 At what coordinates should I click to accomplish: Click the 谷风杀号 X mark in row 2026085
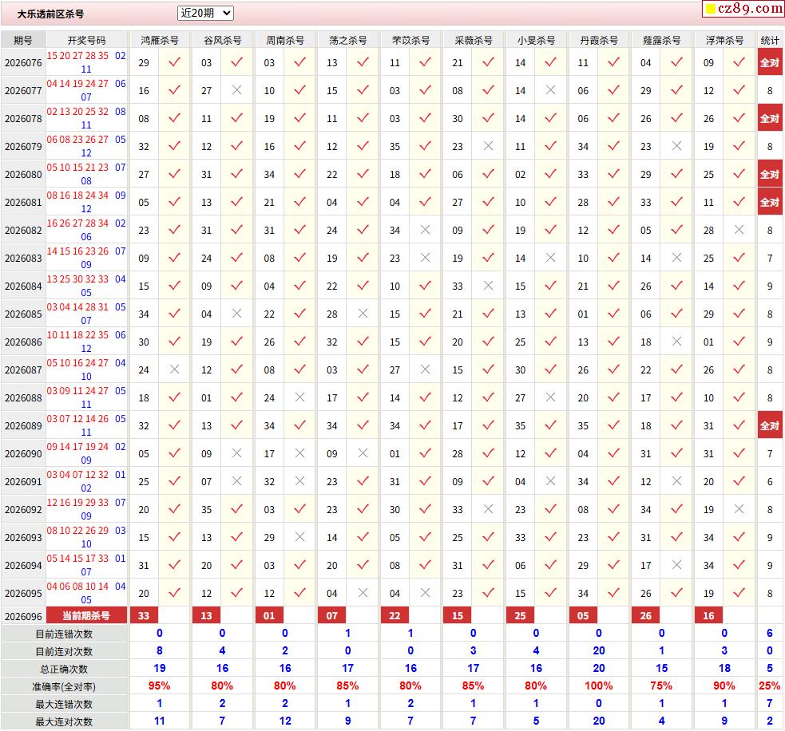coord(237,314)
